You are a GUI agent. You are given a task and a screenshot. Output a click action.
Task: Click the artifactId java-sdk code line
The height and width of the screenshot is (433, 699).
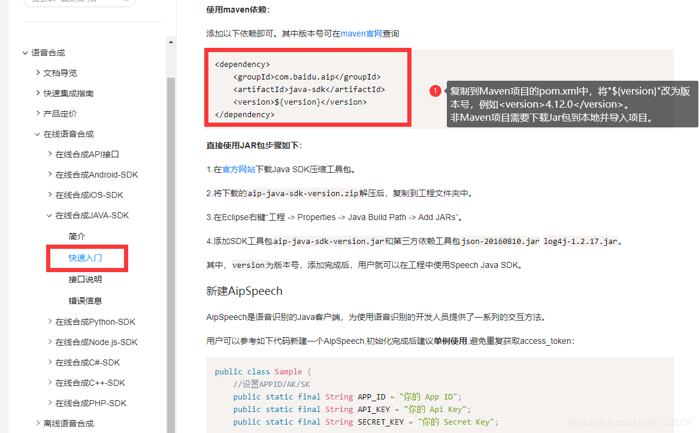pyautogui.click(x=309, y=90)
